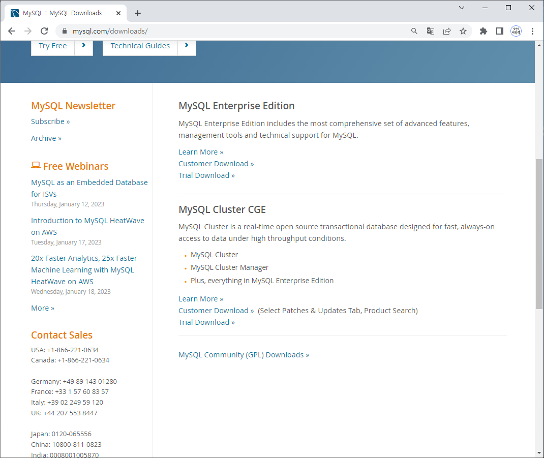This screenshot has height=458, width=544.
Task: Minimize the Chrome window
Action: 485,8
